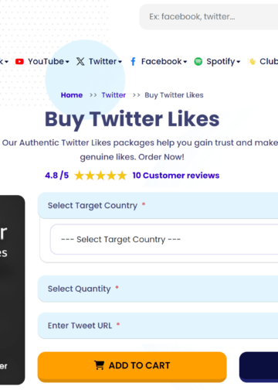Open the Facebook navigation menu
This screenshot has width=278, height=390.
point(164,61)
